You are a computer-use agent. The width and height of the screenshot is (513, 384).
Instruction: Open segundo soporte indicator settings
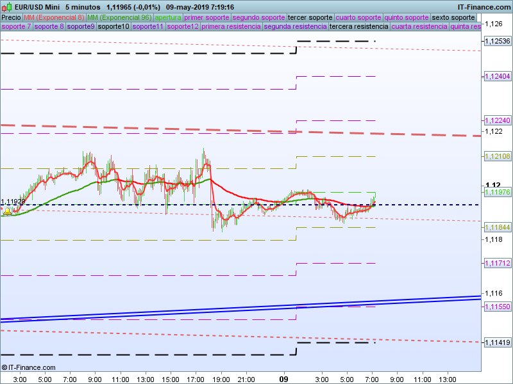click(258, 17)
